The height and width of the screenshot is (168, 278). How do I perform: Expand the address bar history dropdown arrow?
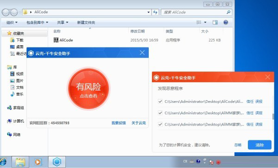(x=148, y=12)
